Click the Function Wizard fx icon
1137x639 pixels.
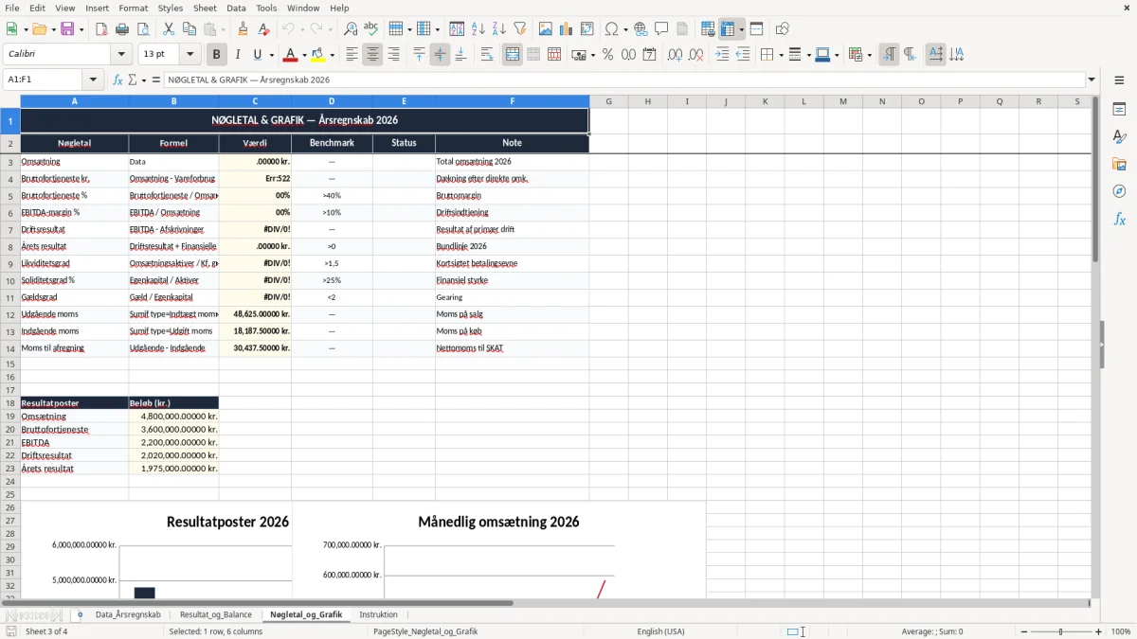(117, 80)
